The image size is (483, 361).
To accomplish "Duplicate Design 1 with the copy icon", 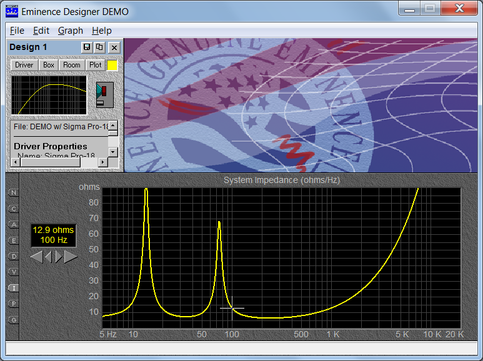I will pyautogui.click(x=99, y=47).
